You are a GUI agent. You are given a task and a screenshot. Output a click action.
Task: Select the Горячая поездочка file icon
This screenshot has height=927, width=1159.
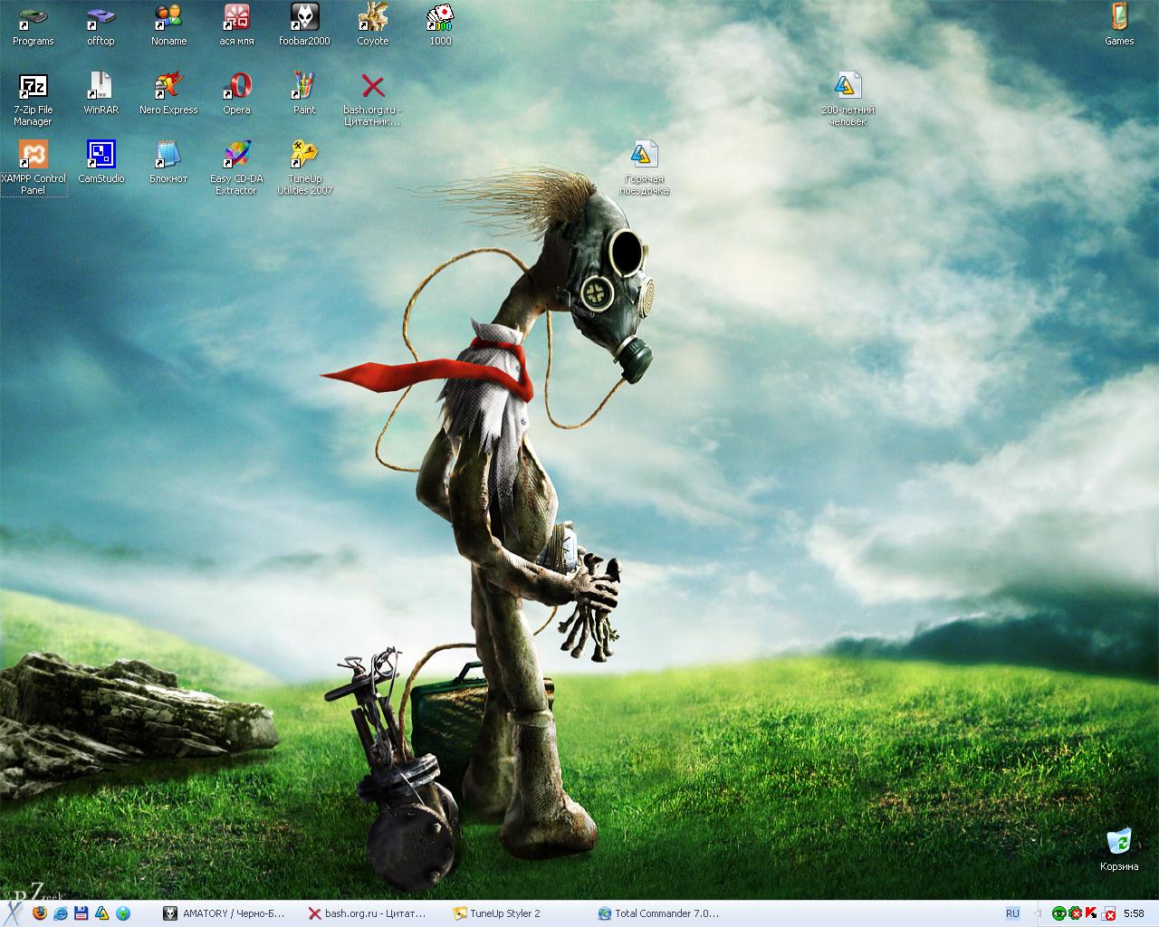pos(644,168)
